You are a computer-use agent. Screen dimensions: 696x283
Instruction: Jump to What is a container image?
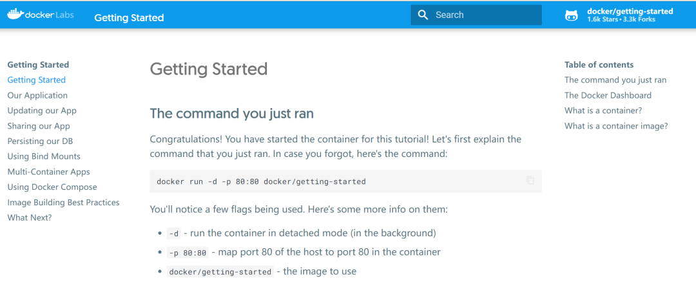click(616, 126)
